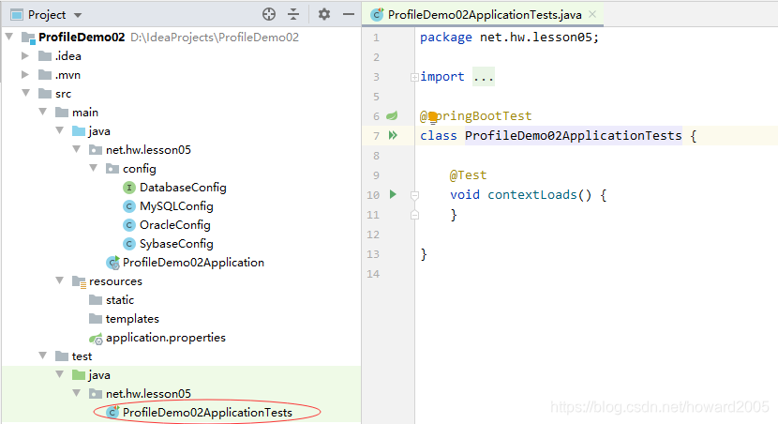778x424 pixels.
Task: Collapse the test java folder
Action: pos(60,374)
